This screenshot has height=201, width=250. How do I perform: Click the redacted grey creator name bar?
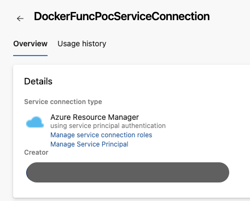tap(127, 172)
